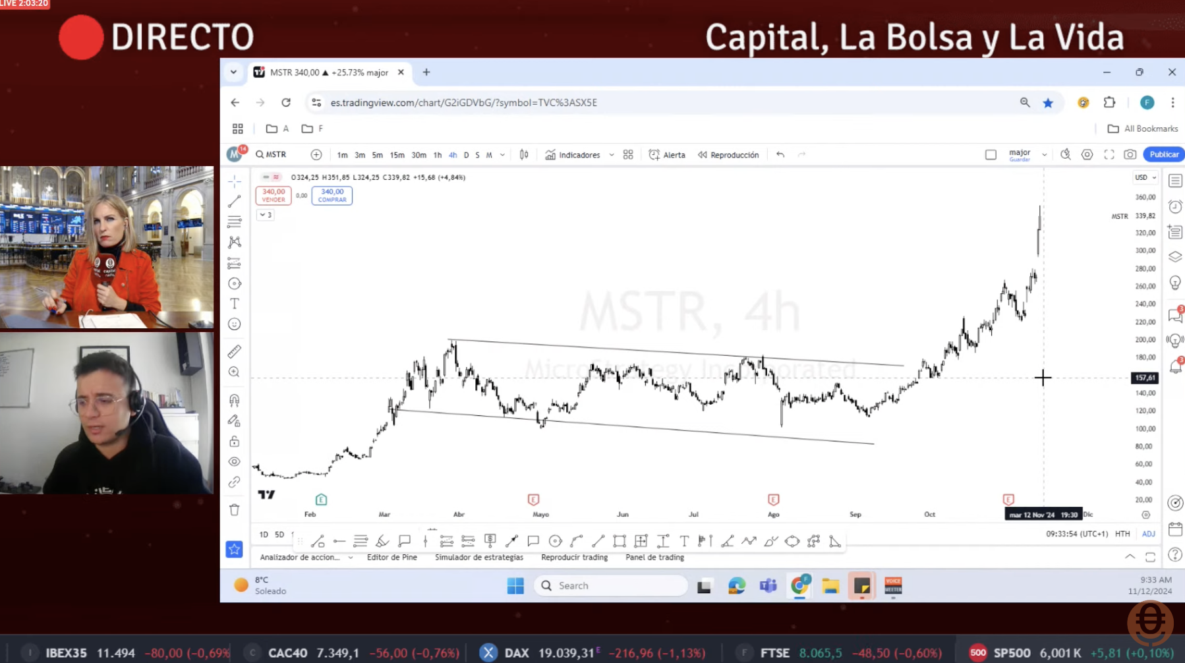
Task: Open the forecasting and measurement tools
Action: [235, 263]
